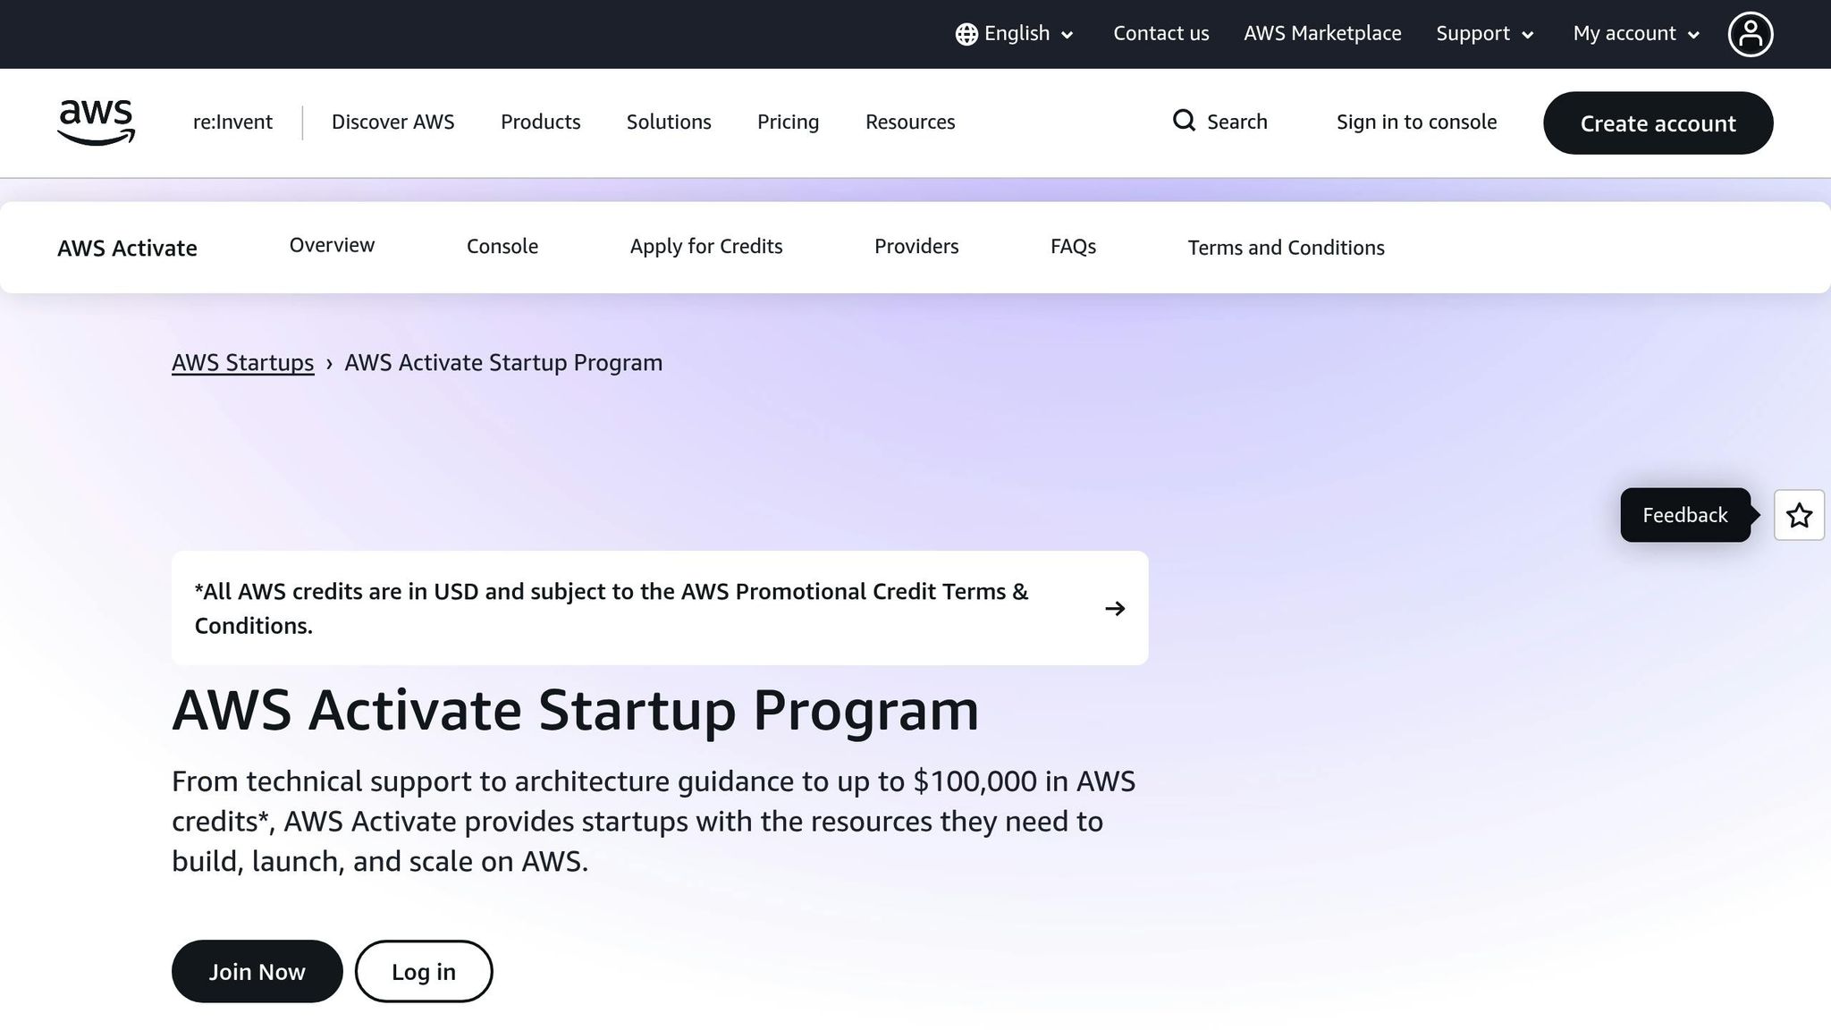This screenshot has width=1831, height=1030.
Task: Click the Log in button
Action: (423, 971)
